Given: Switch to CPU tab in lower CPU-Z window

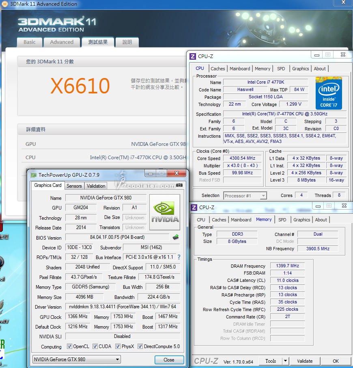Looking at the screenshot, I should tap(201, 220).
